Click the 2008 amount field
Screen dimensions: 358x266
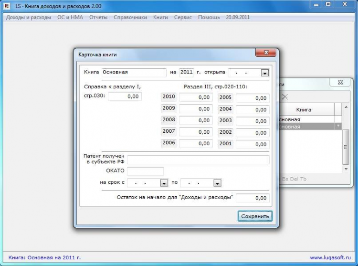pyautogui.click(x=196, y=120)
